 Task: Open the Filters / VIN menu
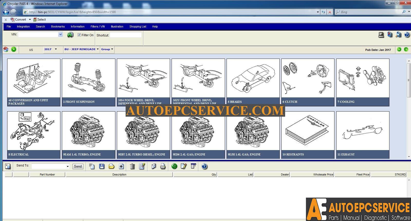[x=98, y=26]
